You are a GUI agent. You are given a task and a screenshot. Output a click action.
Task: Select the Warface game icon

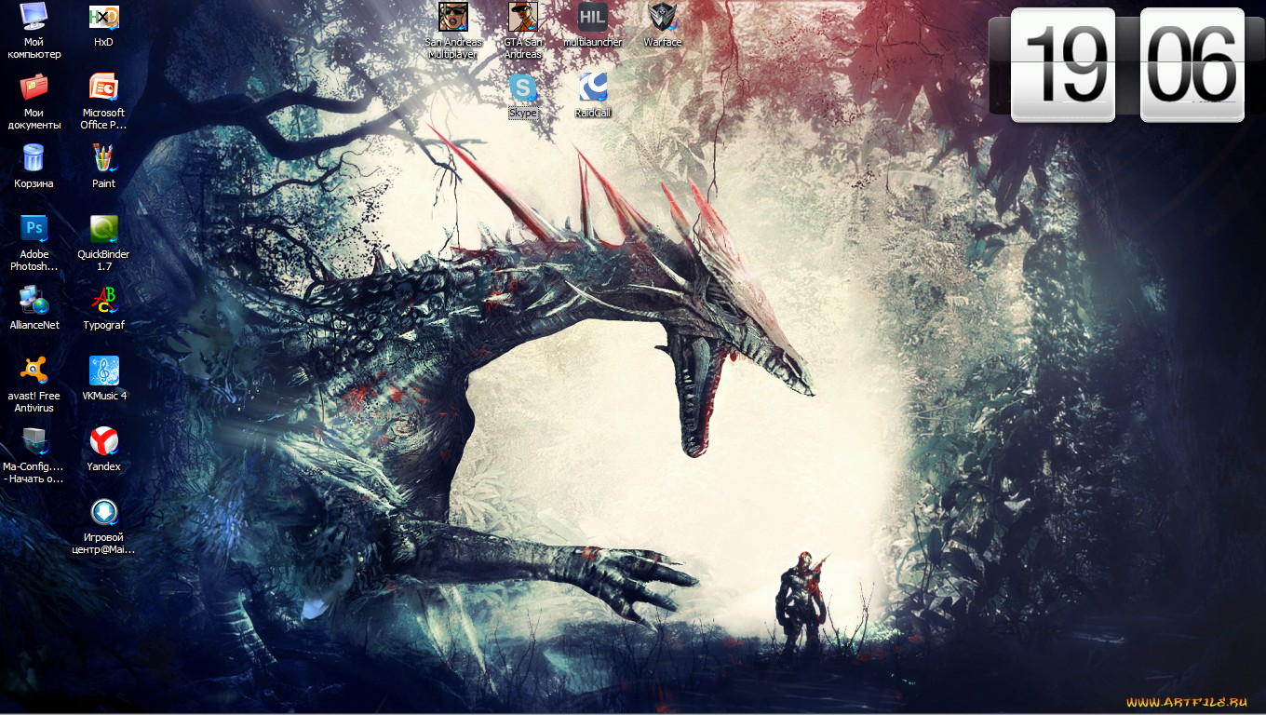pyautogui.click(x=663, y=17)
